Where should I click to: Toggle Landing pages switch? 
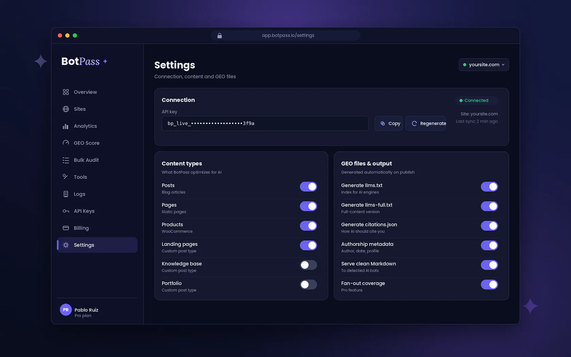(x=308, y=245)
